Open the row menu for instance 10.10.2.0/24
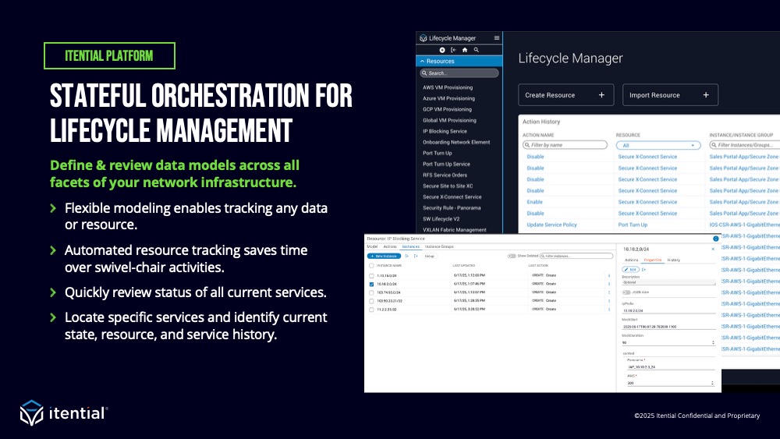This screenshot has height=439, width=780. coord(609,284)
